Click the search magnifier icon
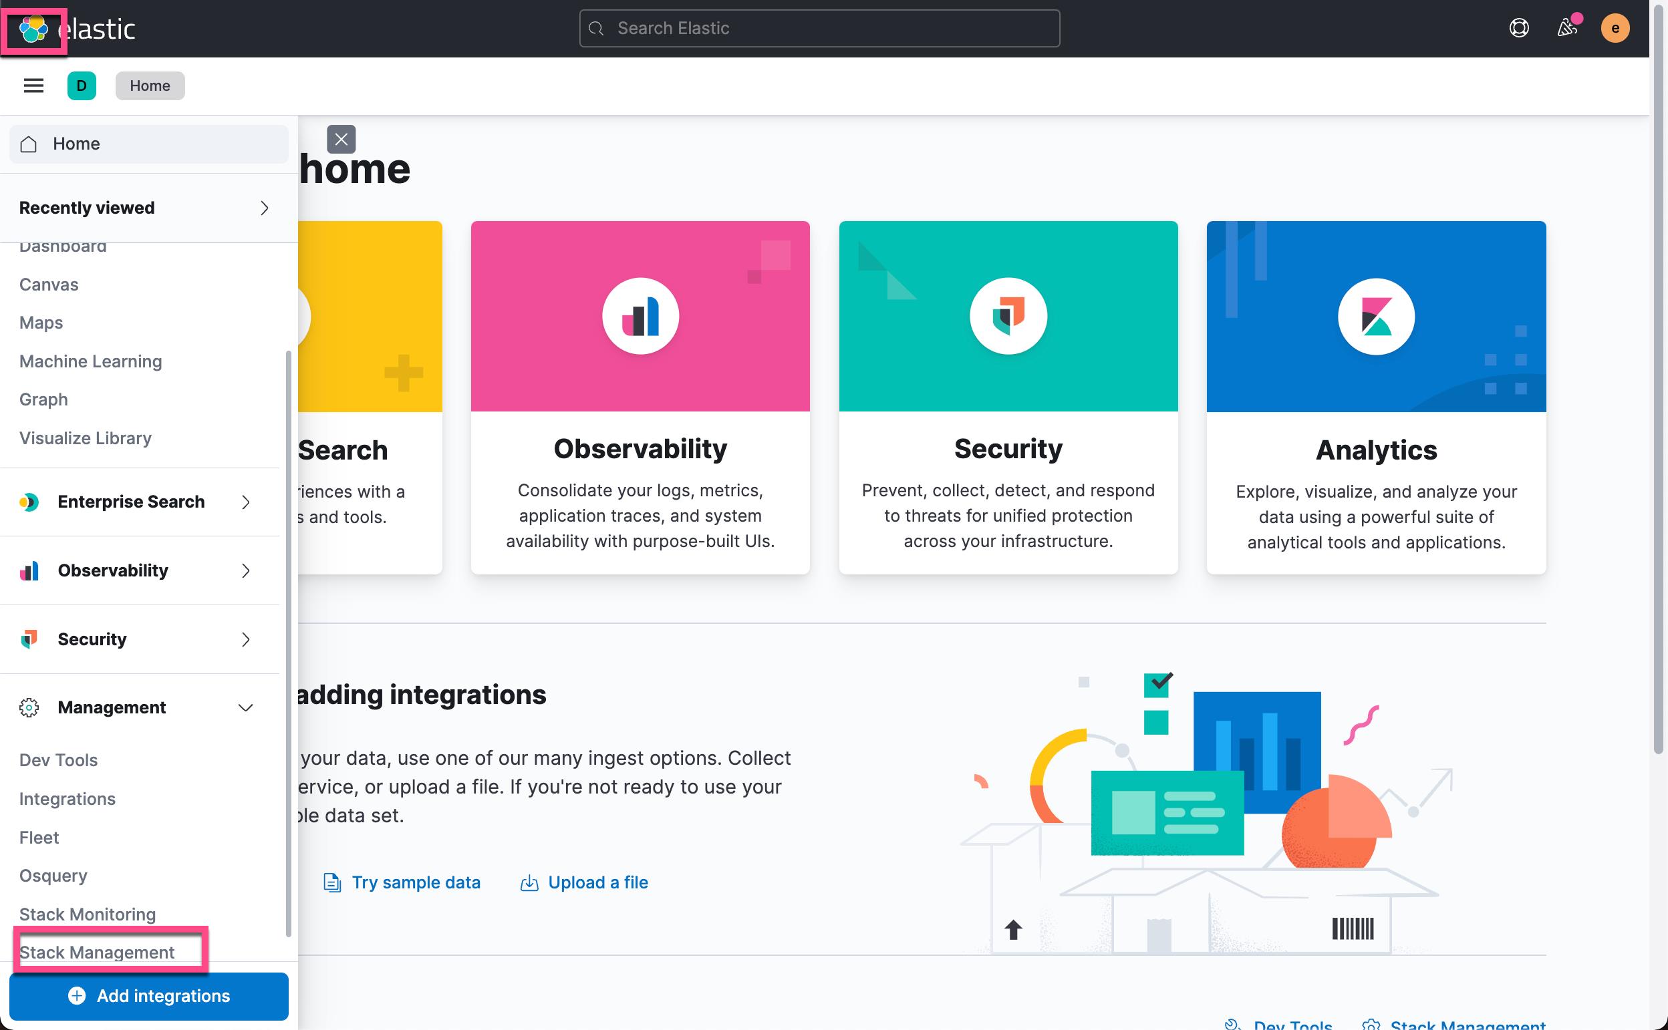The image size is (1668, 1030). pyautogui.click(x=596, y=28)
